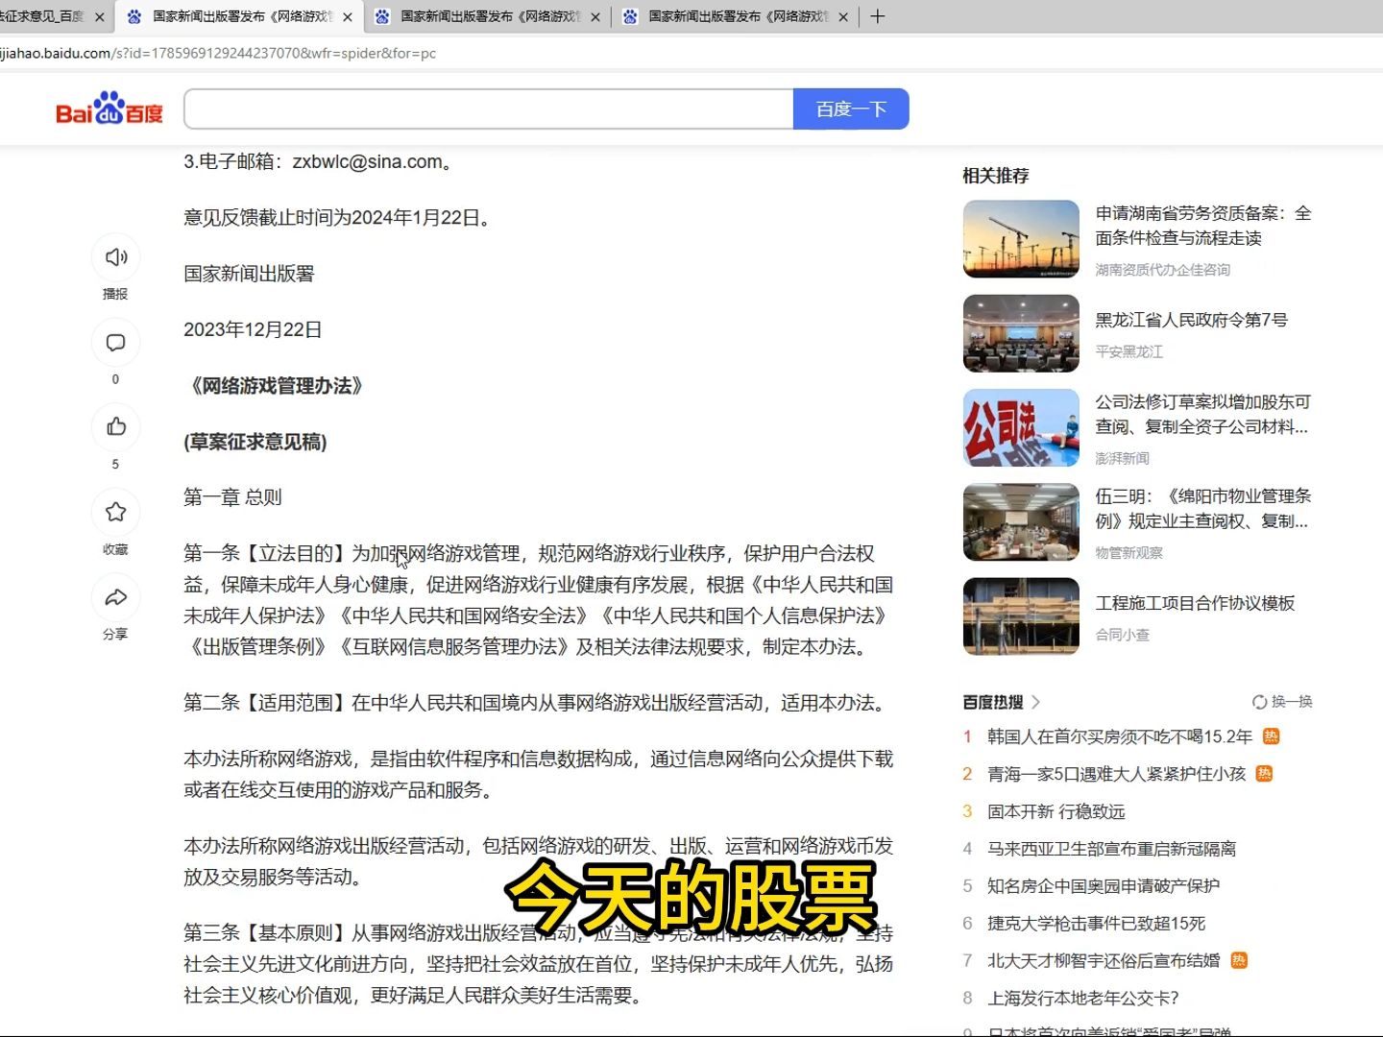Click the 收藏 star icon
This screenshot has width=1383, height=1037.
(116, 513)
